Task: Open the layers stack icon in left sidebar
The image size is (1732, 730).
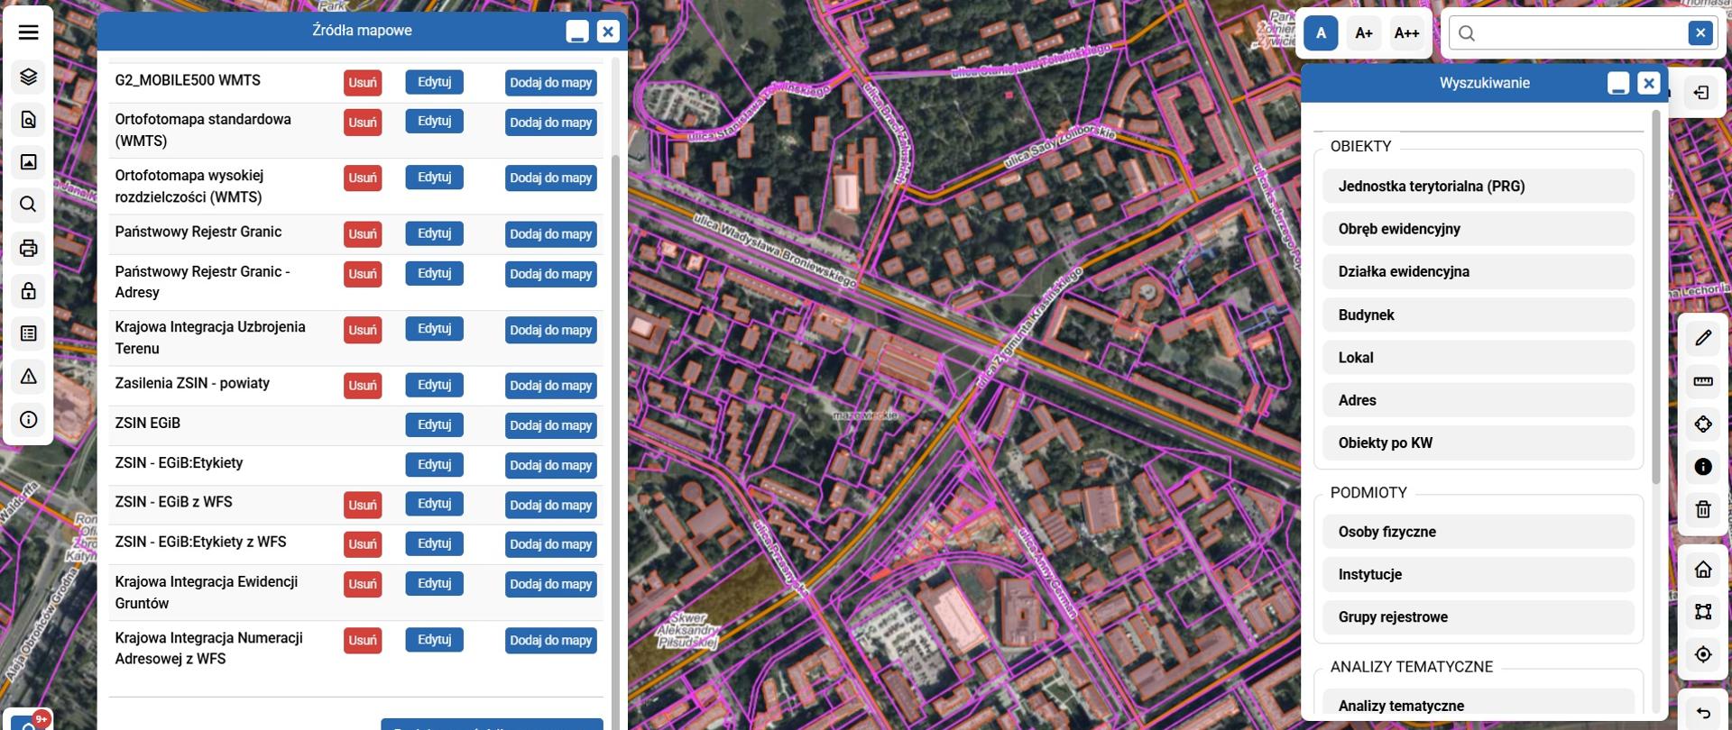Action: click(28, 77)
